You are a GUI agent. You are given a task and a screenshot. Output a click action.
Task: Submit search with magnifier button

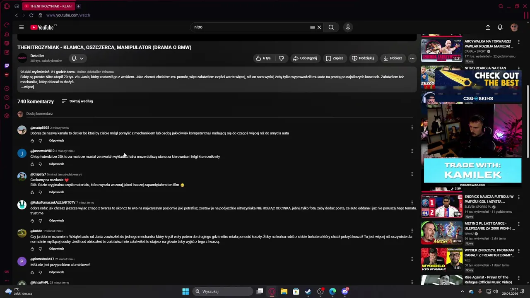331,27
